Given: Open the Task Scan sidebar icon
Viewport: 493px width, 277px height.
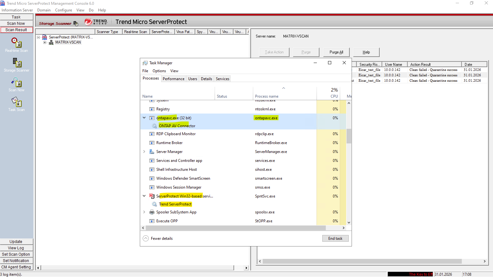Looking at the screenshot, I should (x=17, y=102).
